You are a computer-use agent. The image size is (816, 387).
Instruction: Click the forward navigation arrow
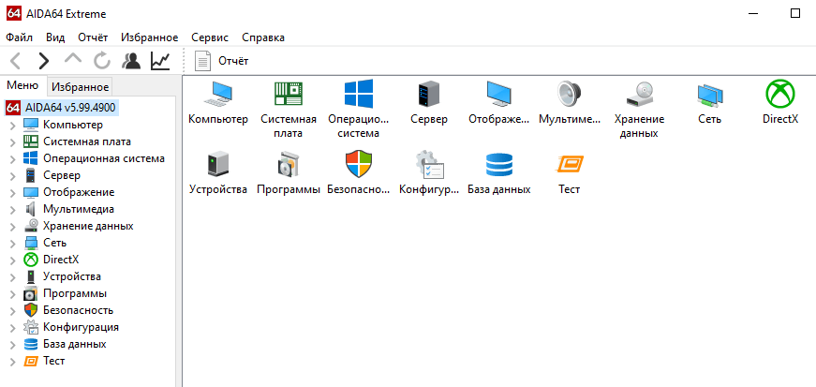[x=43, y=61]
